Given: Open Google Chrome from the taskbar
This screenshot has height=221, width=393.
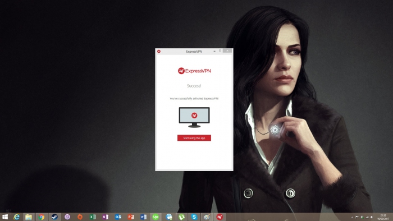Looking at the screenshot, I should pyautogui.click(x=42, y=217).
